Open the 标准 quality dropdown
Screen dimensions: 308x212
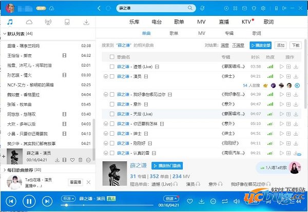click(68, 198)
